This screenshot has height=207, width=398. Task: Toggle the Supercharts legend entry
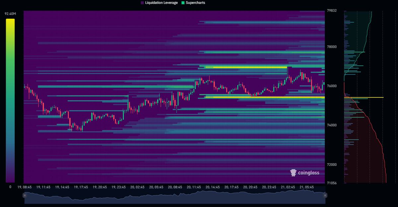[193, 3]
